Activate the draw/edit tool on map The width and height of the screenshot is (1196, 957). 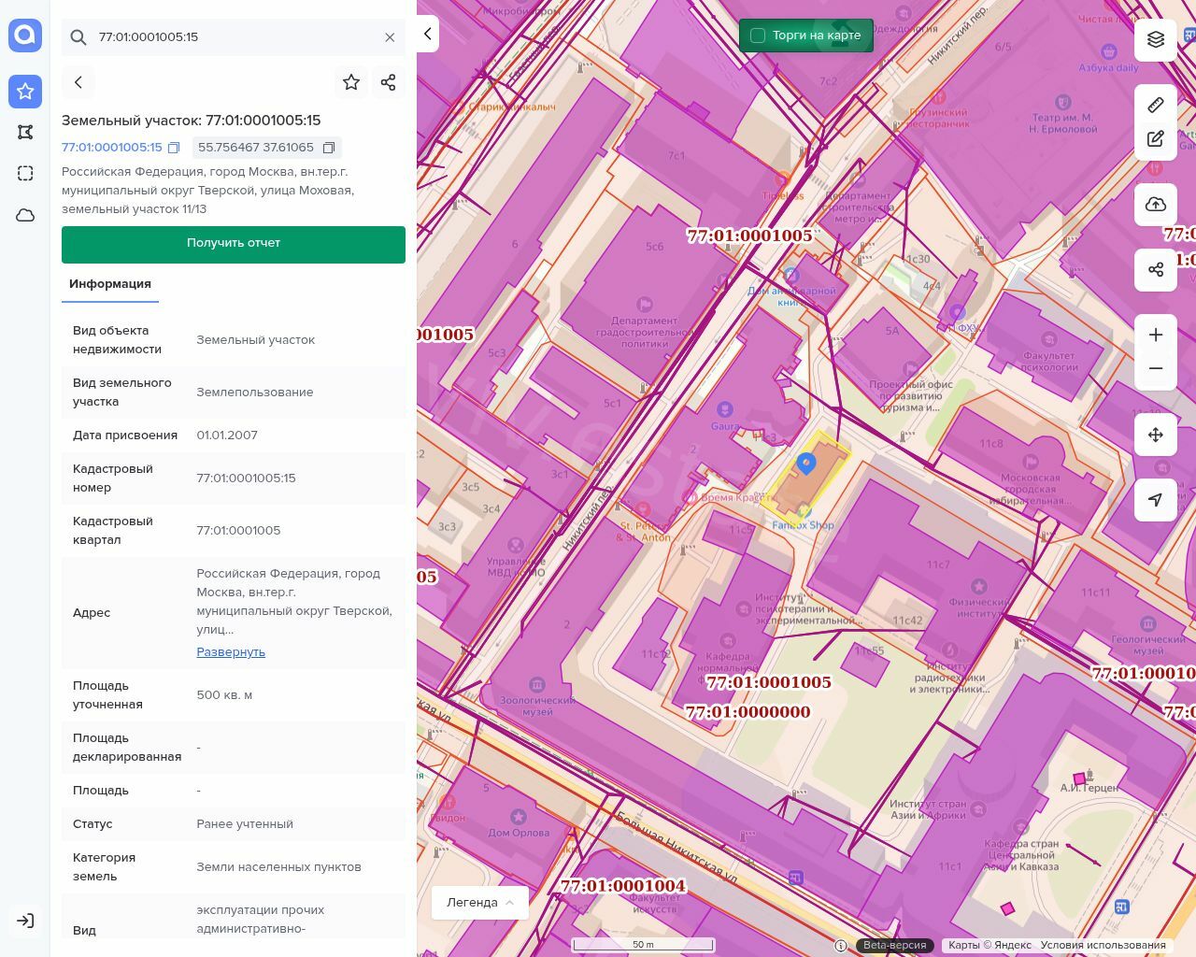1156,139
